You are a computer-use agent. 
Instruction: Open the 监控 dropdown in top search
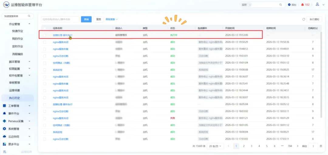(x=247, y=5)
